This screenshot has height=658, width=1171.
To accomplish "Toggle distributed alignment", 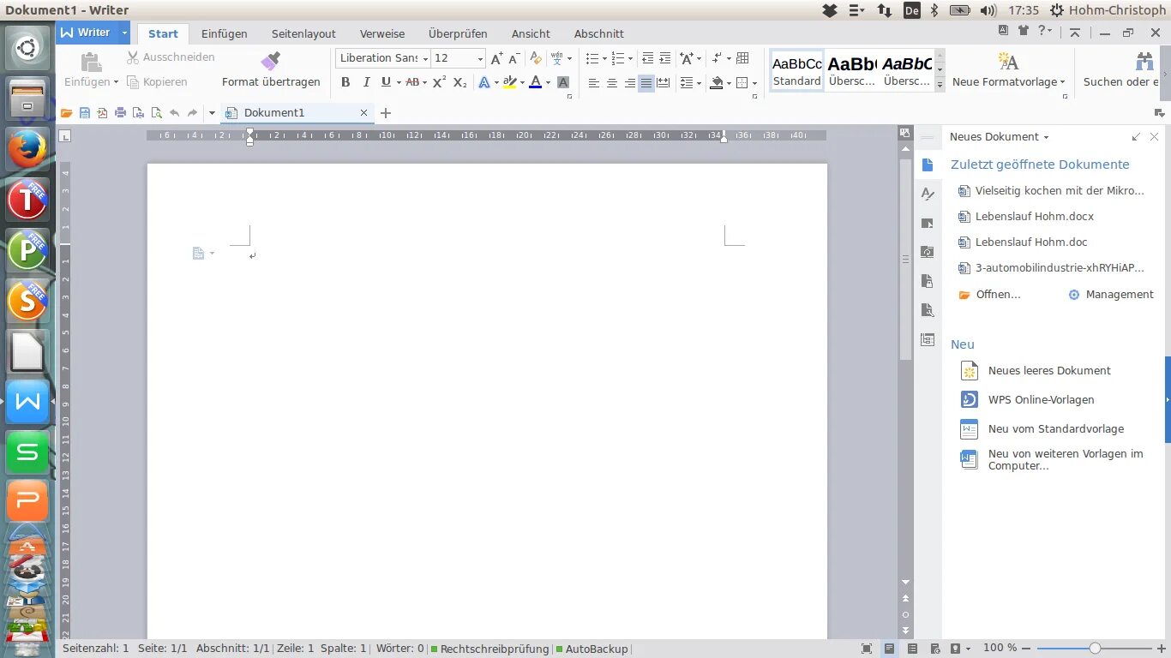I will (663, 83).
